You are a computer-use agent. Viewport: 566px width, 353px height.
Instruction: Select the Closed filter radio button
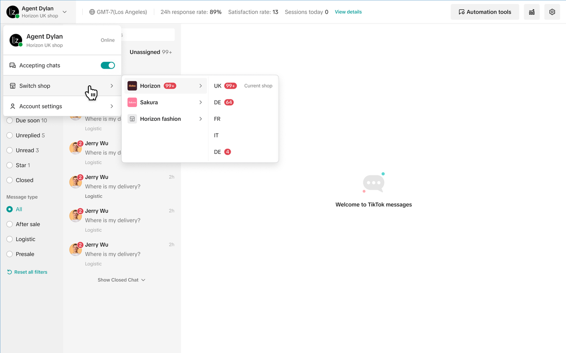pyautogui.click(x=10, y=180)
